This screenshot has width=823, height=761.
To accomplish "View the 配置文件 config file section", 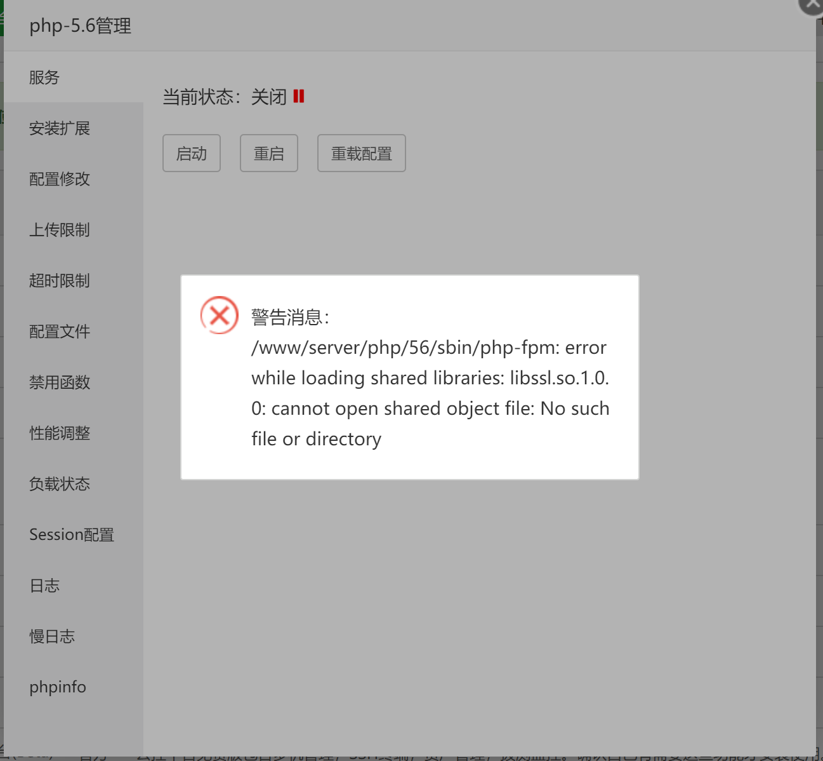I will [x=60, y=332].
